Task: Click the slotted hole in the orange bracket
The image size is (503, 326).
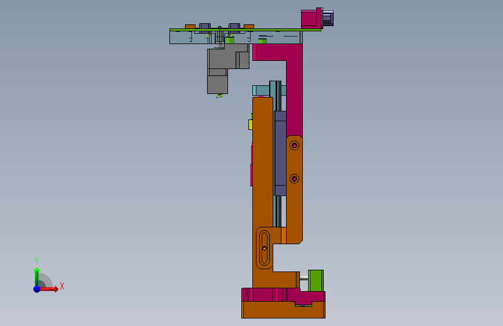Action: pyautogui.click(x=265, y=248)
